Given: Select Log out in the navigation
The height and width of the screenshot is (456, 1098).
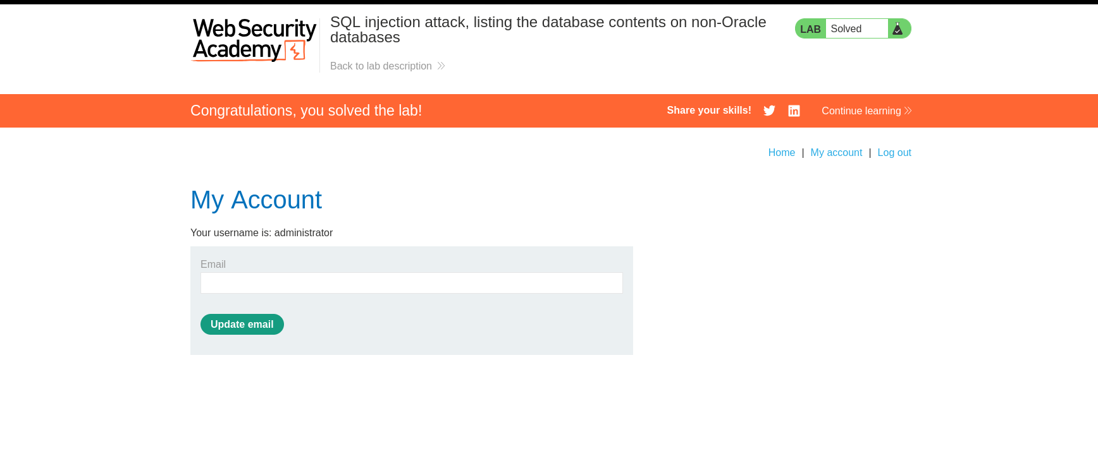Looking at the screenshot, I should click(894, 152).
